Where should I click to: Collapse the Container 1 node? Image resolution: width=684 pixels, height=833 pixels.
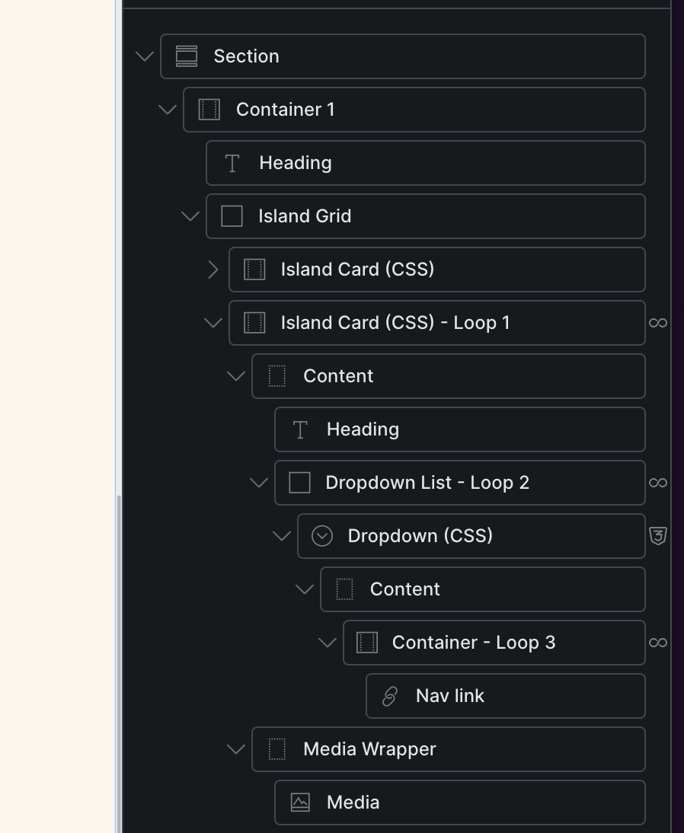(x=167, y=110)
